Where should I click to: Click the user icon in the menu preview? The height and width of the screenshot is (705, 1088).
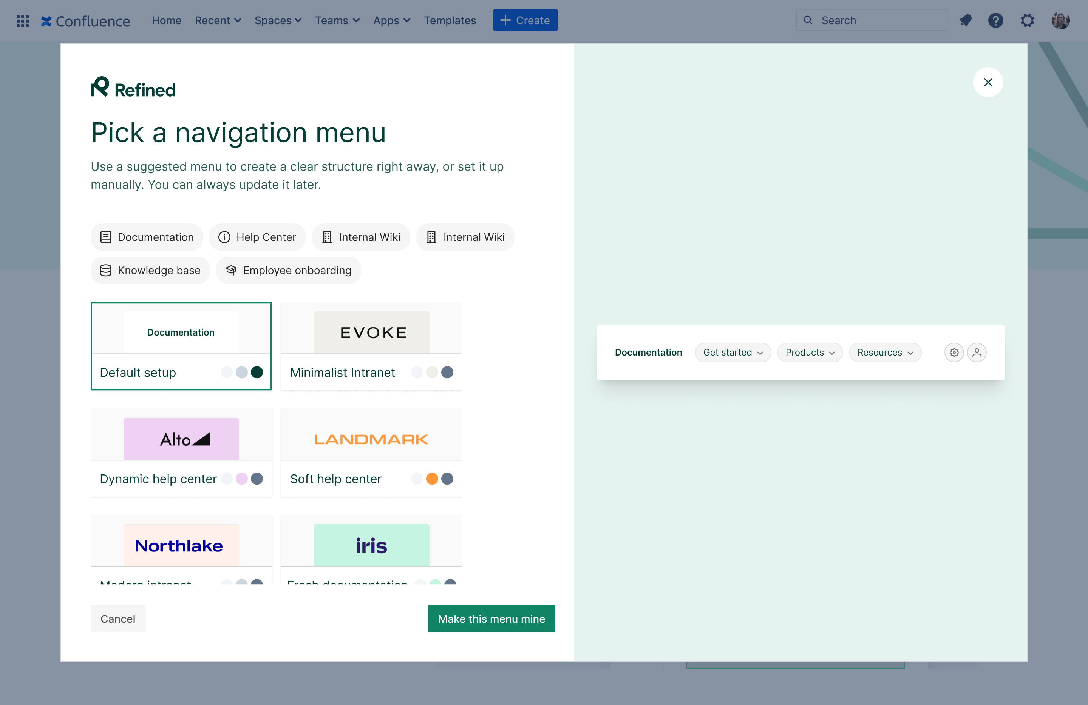(x=977, y=352)
